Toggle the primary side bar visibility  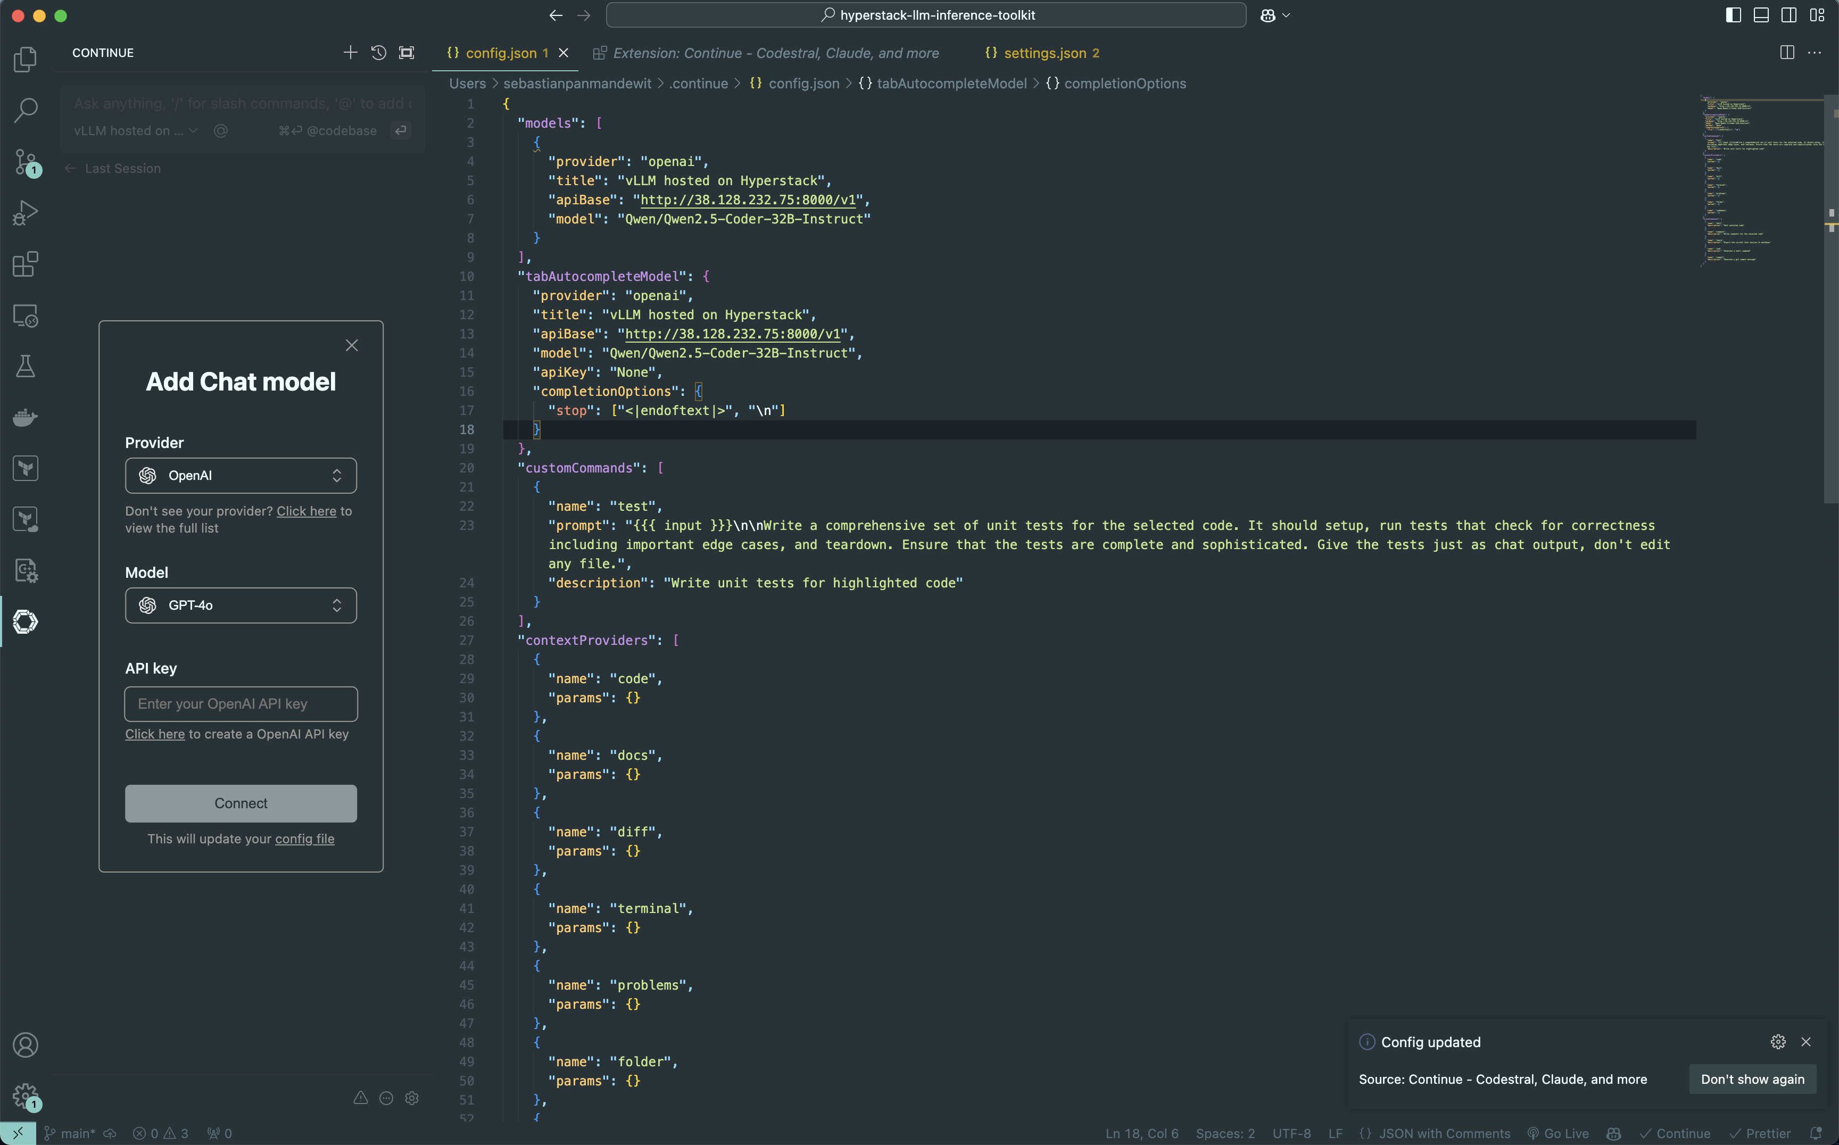1732,14
